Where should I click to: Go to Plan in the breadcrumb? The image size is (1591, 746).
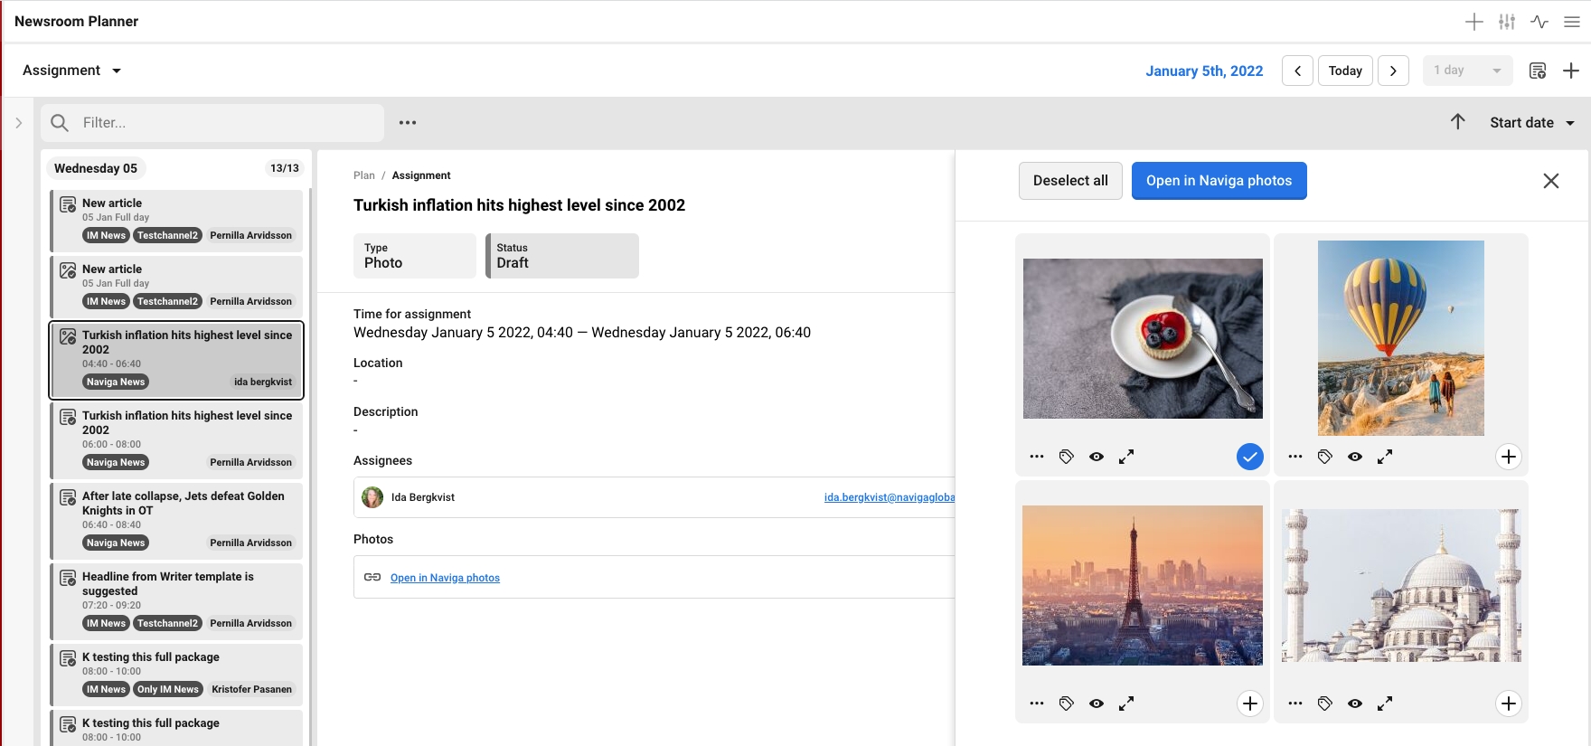[x=363, y=175]
